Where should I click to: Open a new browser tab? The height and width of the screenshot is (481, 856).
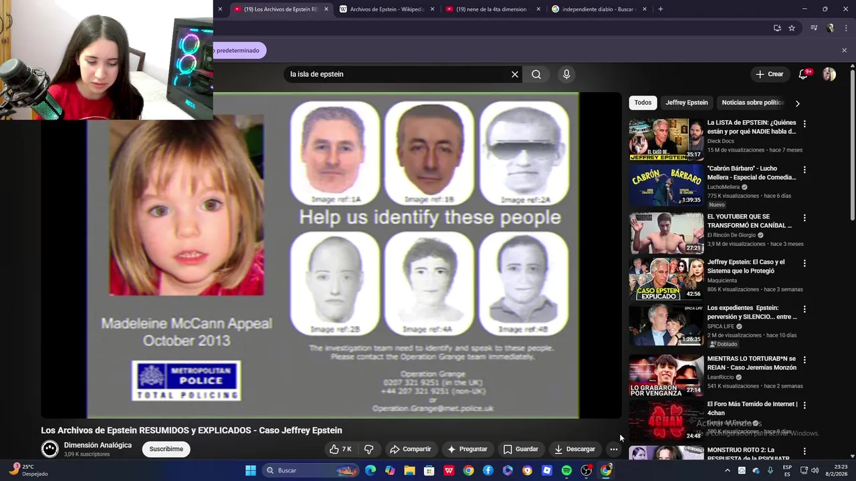tap(661, 9)
